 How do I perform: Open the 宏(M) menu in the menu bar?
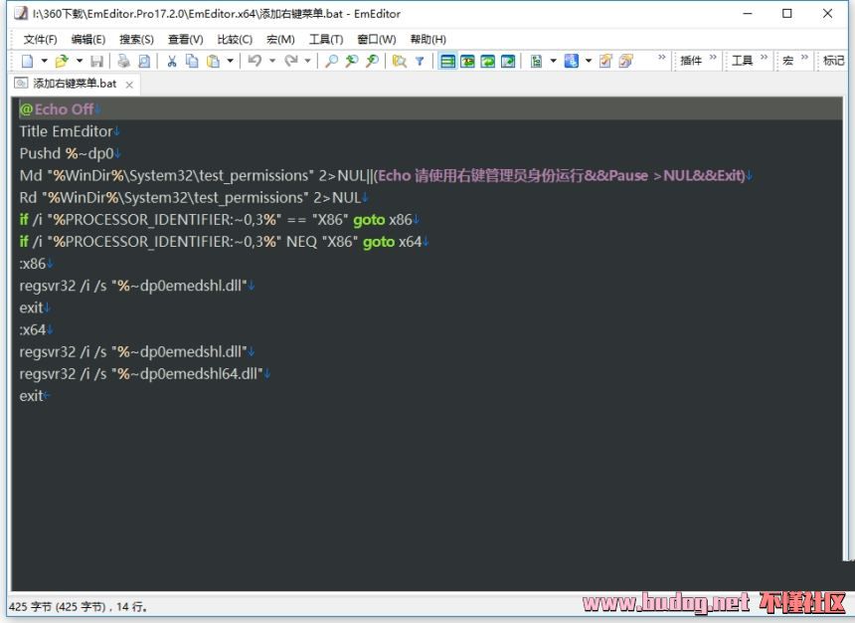coord(280,40)
